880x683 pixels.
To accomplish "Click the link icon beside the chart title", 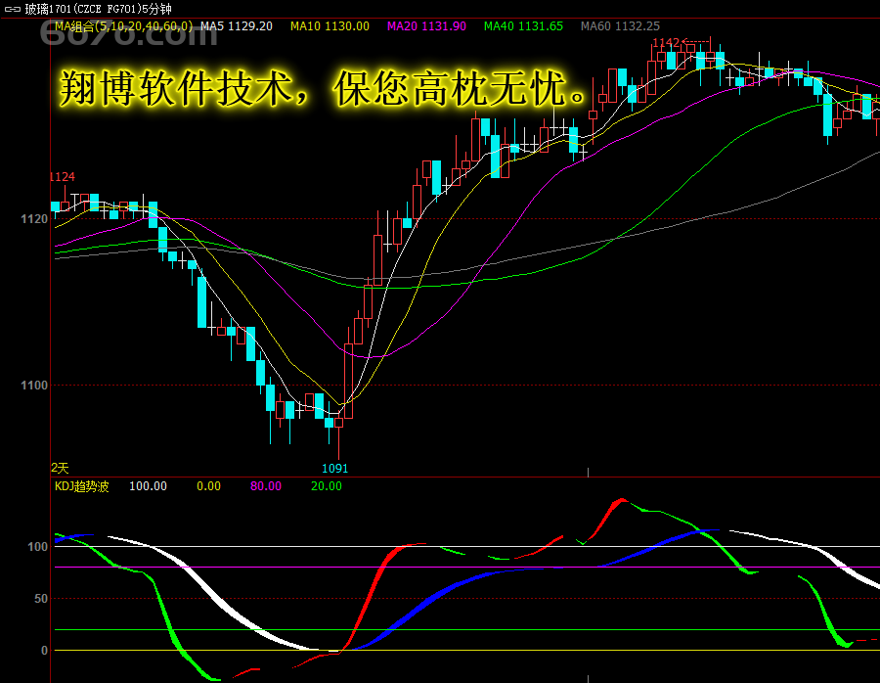I will tap(13, 9).
